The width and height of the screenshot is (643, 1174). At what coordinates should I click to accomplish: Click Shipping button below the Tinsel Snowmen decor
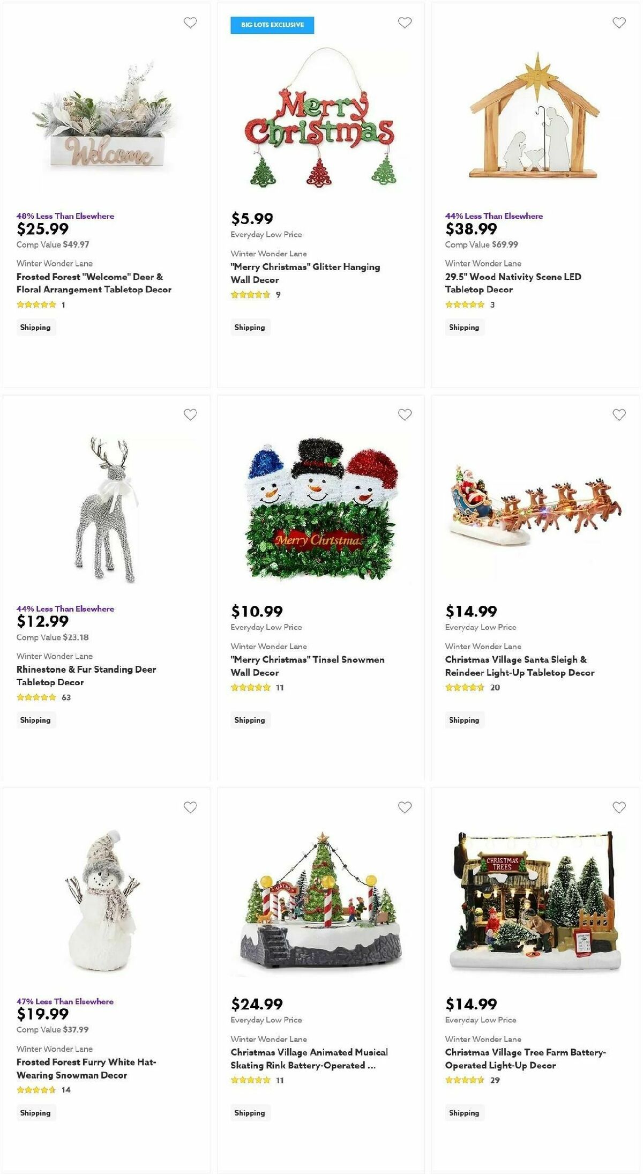[250, 720]
